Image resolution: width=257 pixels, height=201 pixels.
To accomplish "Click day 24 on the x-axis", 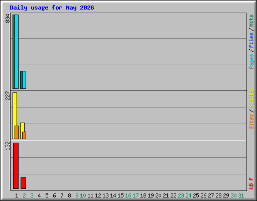I will pyautogui.click(x=188, y=195).
